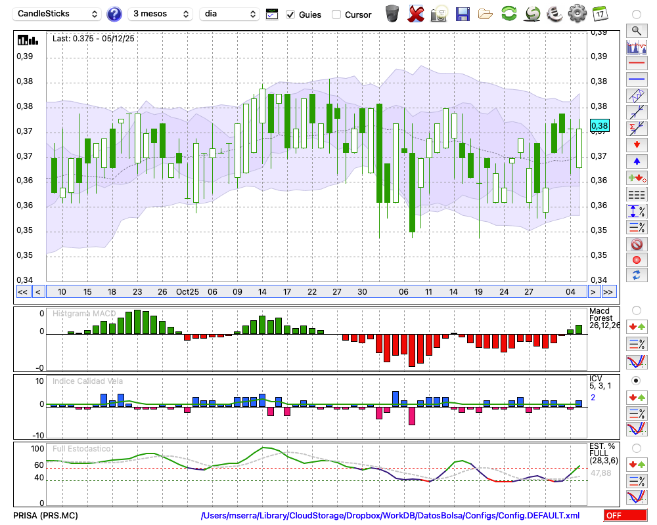
Task: Uncheck the Guies checkbox
Action: coord(290,14)
